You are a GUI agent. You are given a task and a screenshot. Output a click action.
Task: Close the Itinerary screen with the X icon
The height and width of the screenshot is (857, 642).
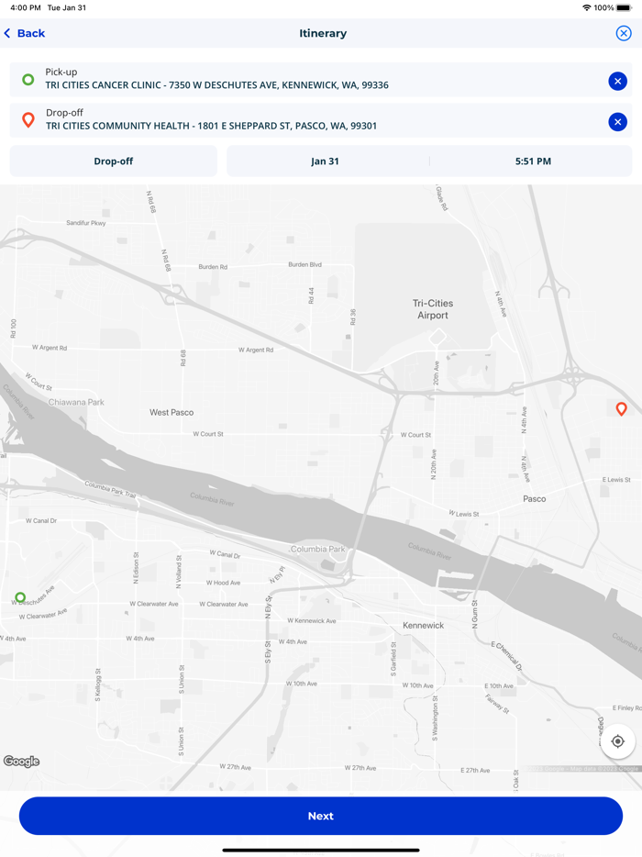tap(624, 33)
